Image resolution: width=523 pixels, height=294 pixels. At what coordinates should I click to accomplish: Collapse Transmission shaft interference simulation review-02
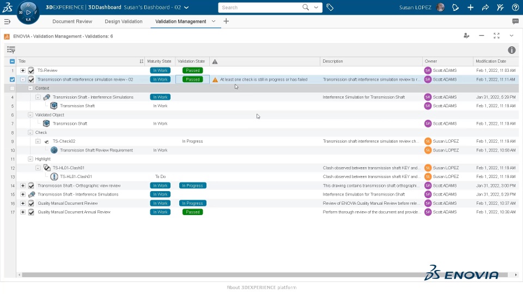coord(23,79)
